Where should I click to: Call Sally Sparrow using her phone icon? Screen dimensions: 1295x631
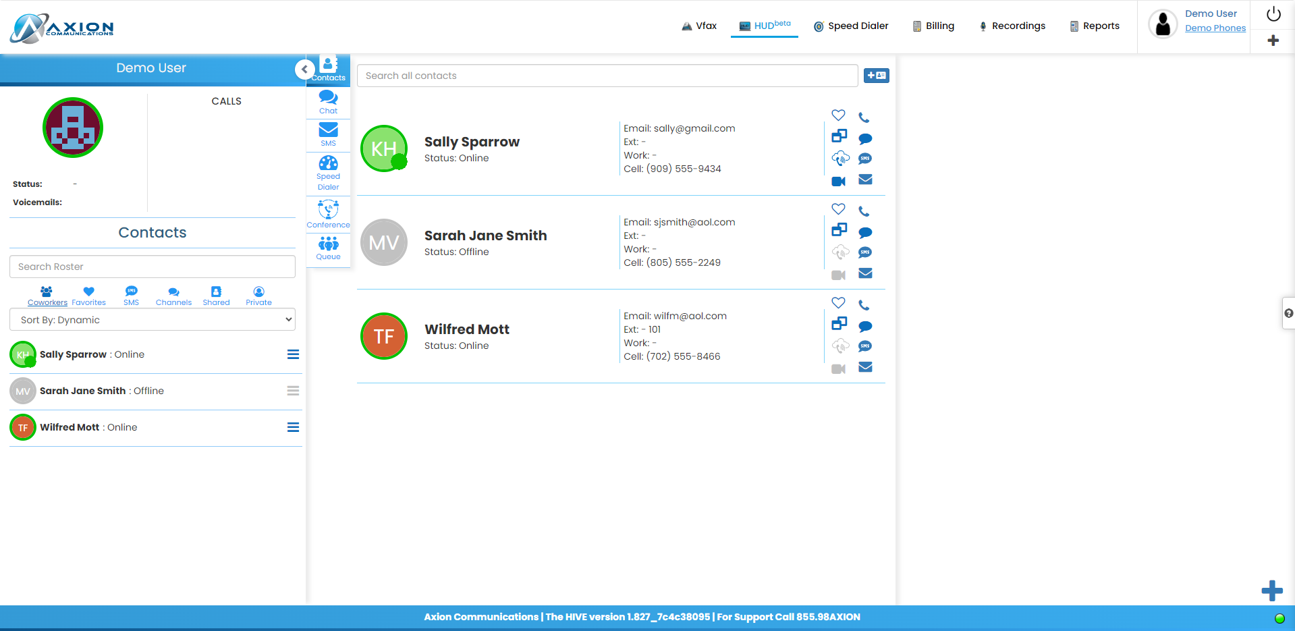tap(864, 117)
